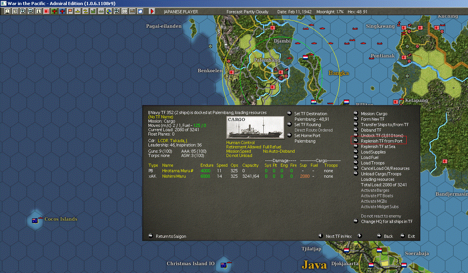The image size is (468, 273).
Task: Click Replenish TF from Port
Action: pyautogui.click(x=381, y=141)
